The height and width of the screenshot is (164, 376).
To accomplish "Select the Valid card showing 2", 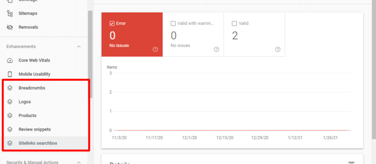I will point(254,34).
